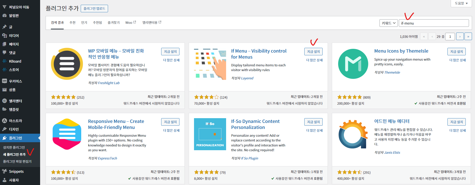This screenshot has height=185, width=475.
Task: Install Menu Icons by ThemeIsle plugin
Action: click(x=456, y=52)
